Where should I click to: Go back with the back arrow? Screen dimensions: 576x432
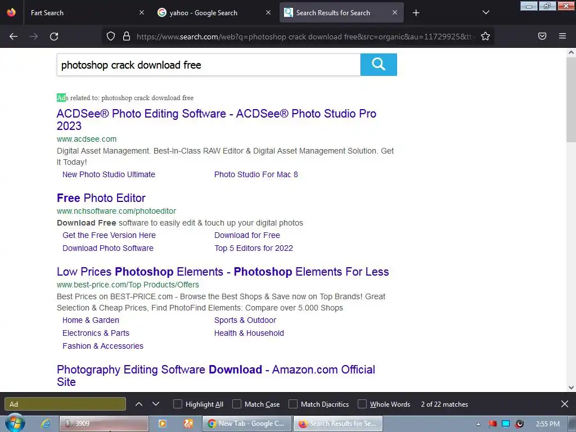point(13,37)
